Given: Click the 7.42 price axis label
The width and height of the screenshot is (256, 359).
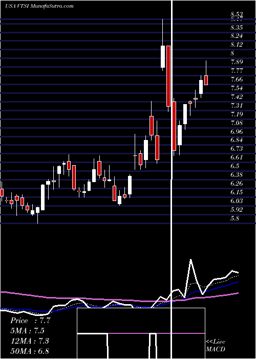Looking at the screenshot, I should click(237, 97).
